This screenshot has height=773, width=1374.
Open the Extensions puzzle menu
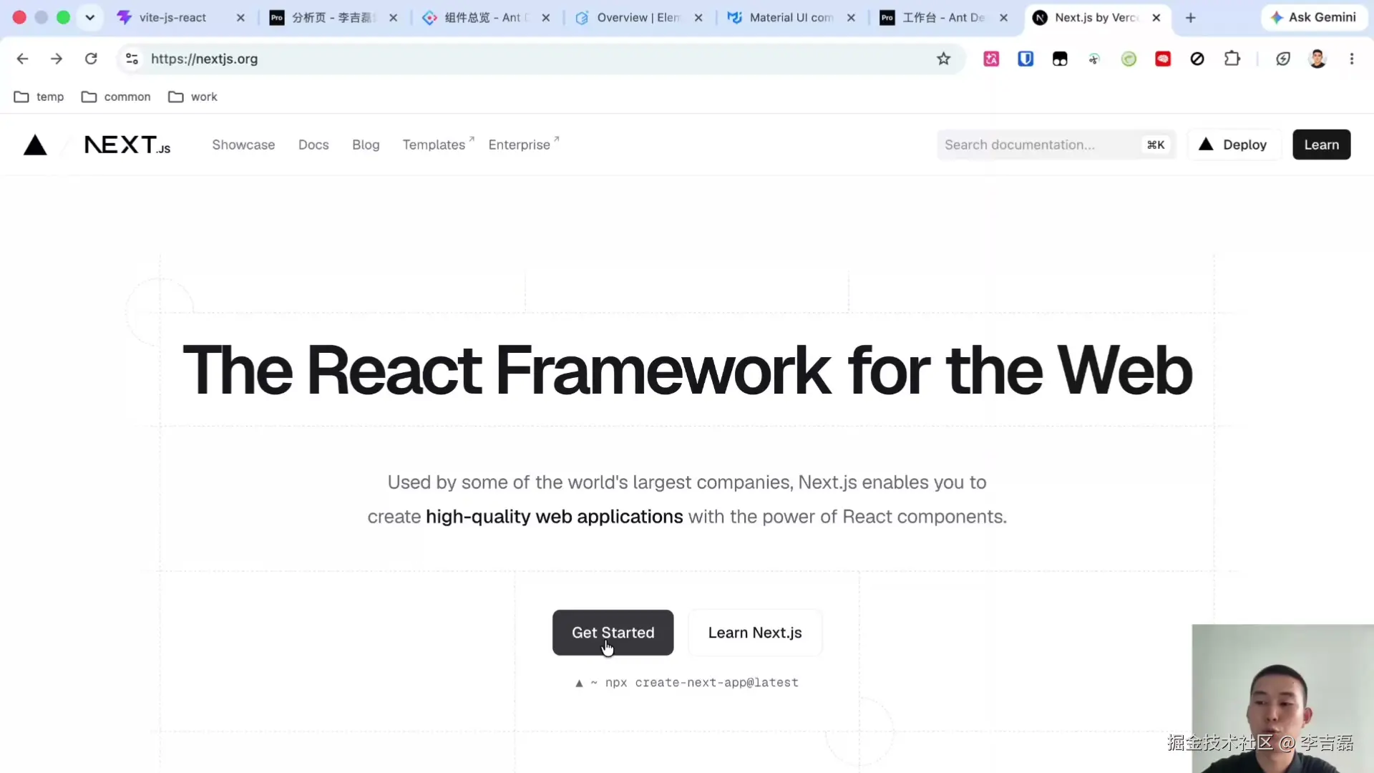(1232, 59)
